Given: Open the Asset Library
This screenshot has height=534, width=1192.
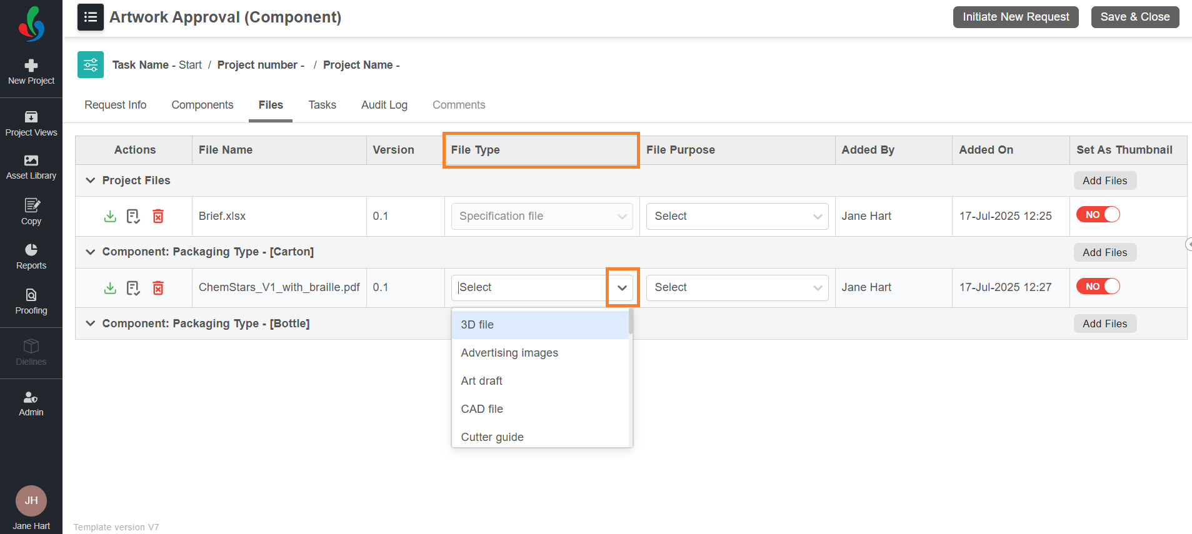Looking at the screenshot, I should coord(31,167).
